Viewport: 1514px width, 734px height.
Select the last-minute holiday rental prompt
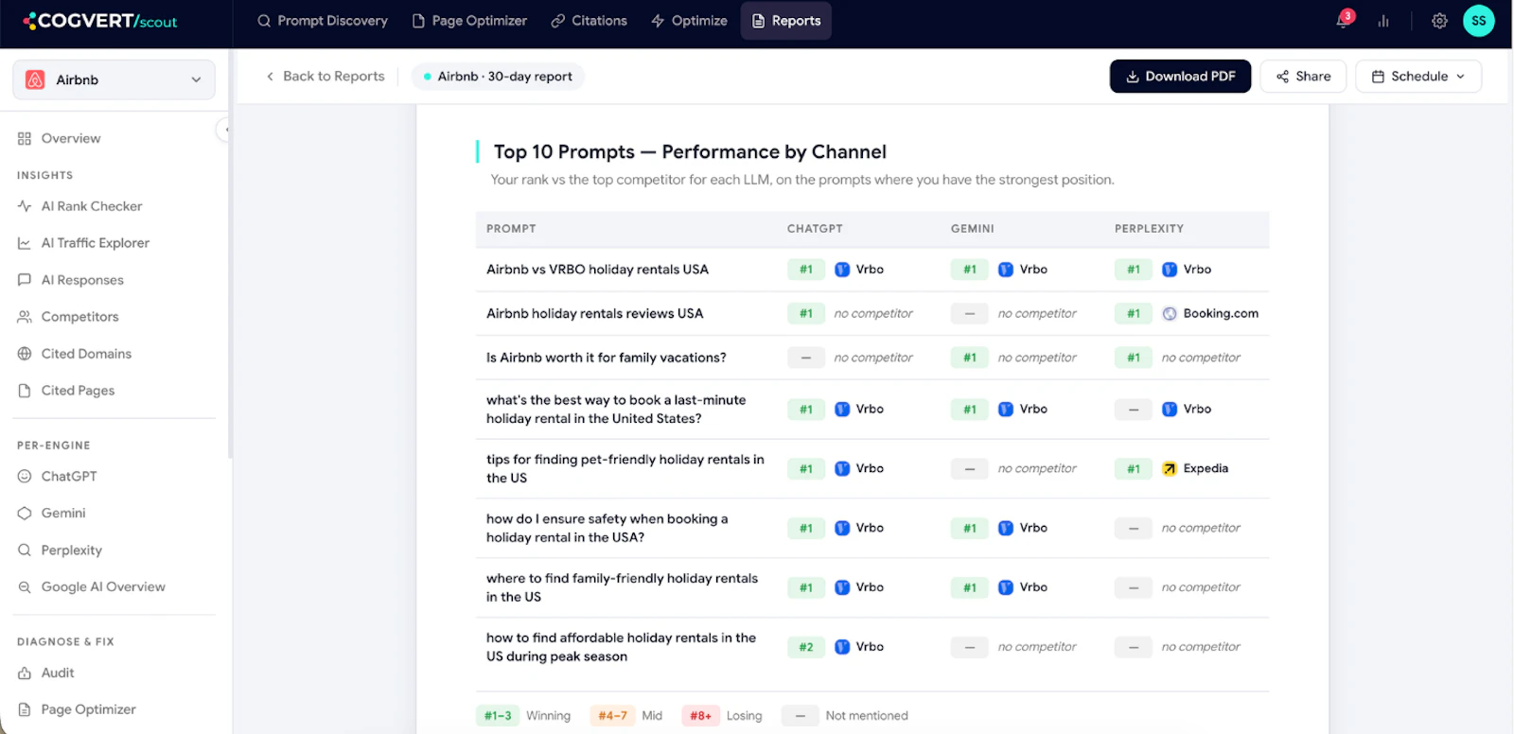click(x=616, y=410)
